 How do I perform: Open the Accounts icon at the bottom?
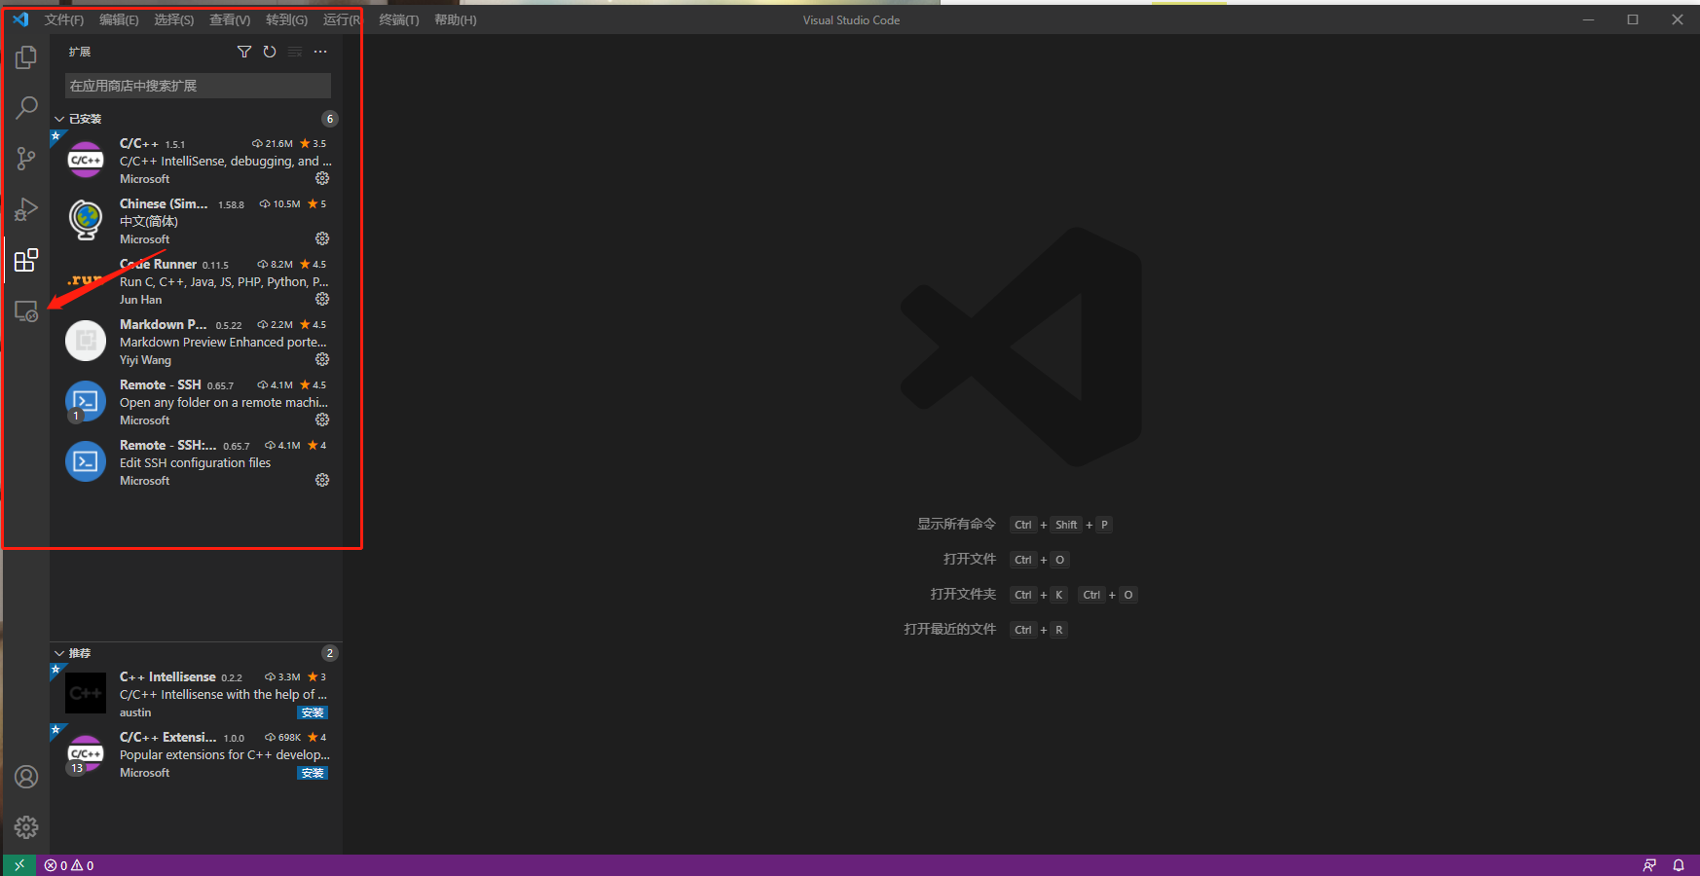(26, 777)
